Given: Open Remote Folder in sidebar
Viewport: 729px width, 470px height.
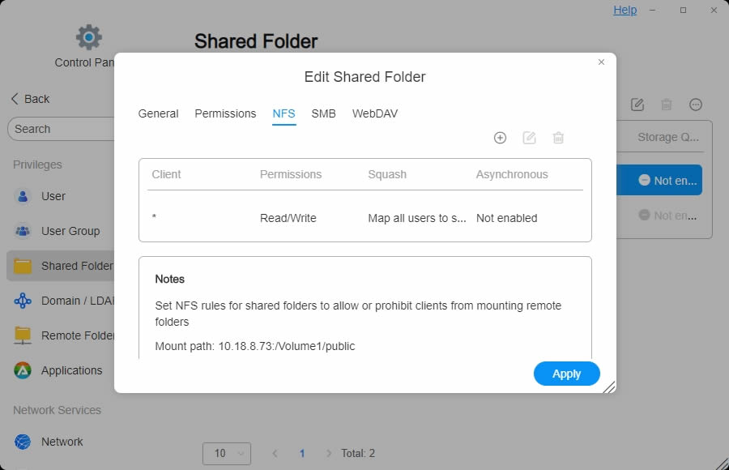Looking at the screenshot, I should coord(77,335).
